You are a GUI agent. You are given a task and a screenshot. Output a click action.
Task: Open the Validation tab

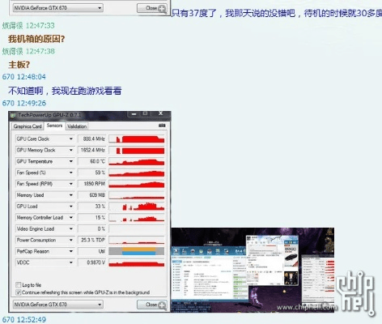77,126
